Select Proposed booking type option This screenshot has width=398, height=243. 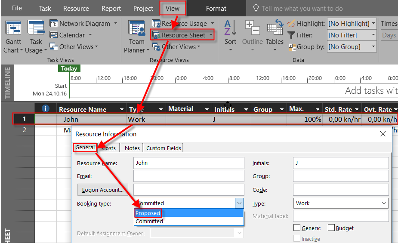(148, 213)
